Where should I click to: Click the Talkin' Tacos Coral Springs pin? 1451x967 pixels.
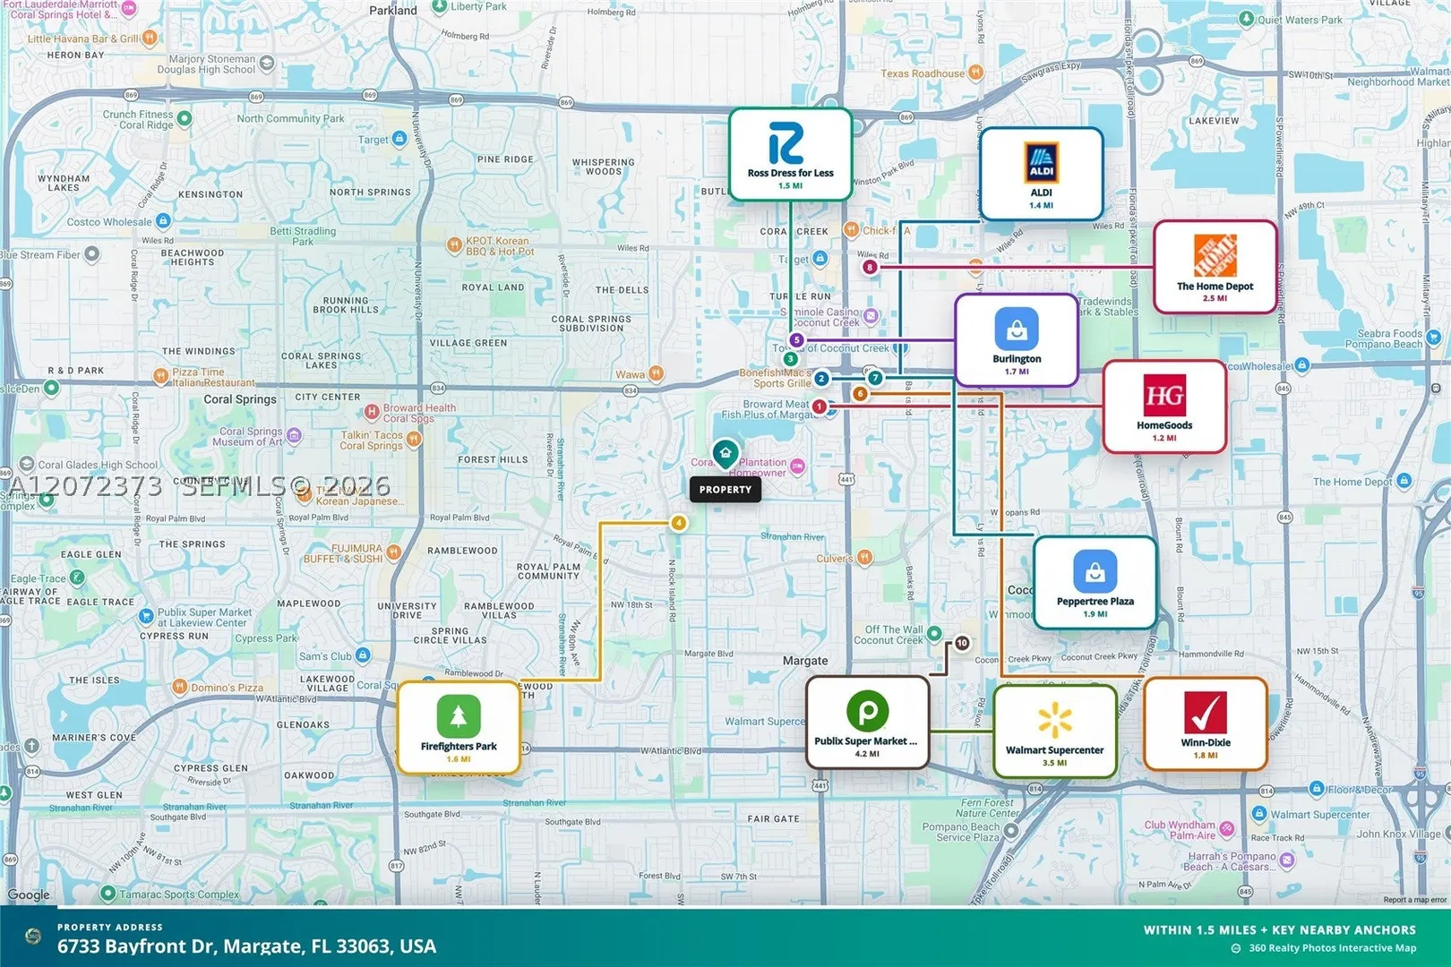click(414, 439)
